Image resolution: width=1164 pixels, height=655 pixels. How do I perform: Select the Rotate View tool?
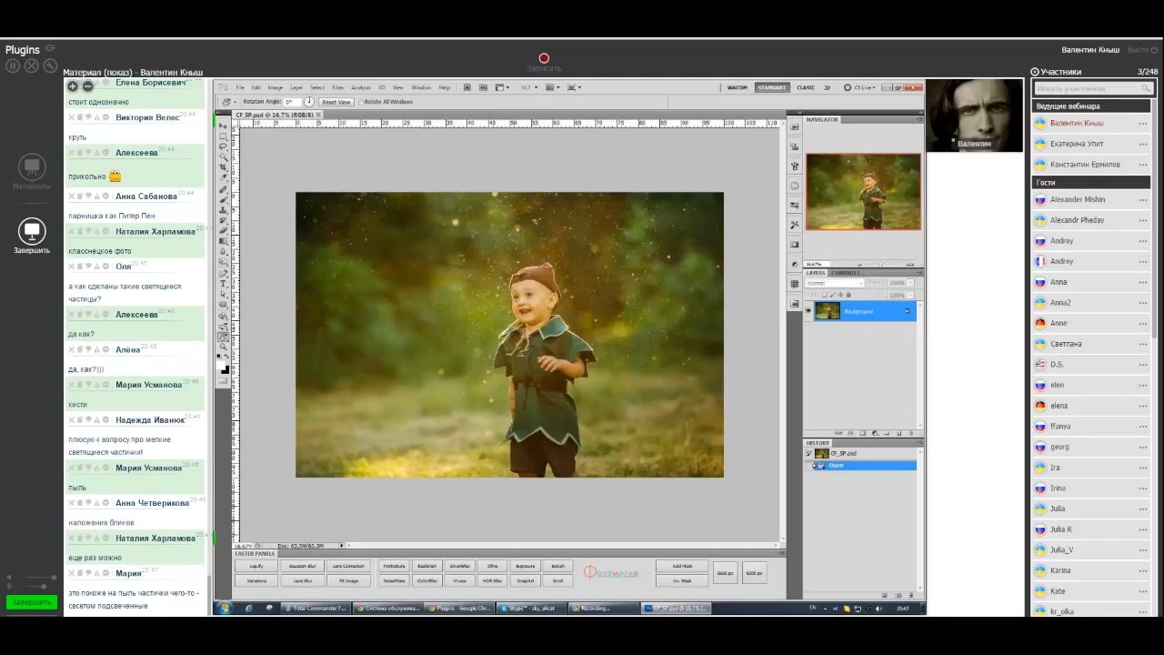click(x=224, y=337)
